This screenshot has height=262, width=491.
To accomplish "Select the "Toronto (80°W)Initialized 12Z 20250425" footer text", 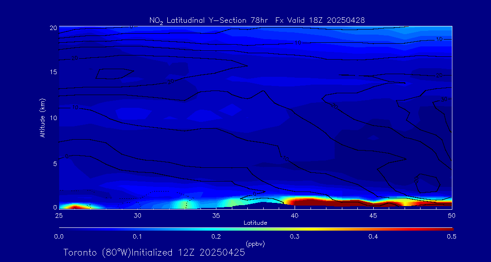I will (154, 252).
